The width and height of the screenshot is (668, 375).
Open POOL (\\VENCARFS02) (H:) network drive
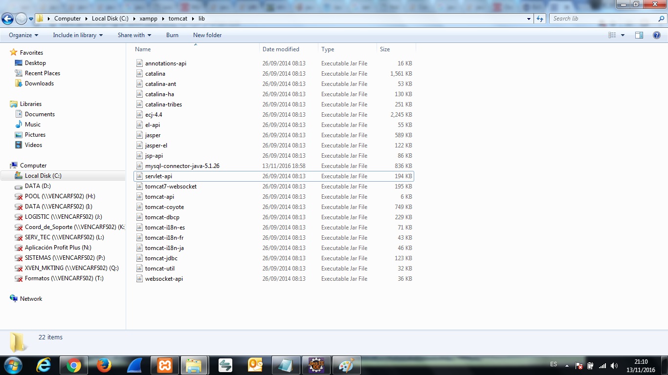tap(60, 196)
